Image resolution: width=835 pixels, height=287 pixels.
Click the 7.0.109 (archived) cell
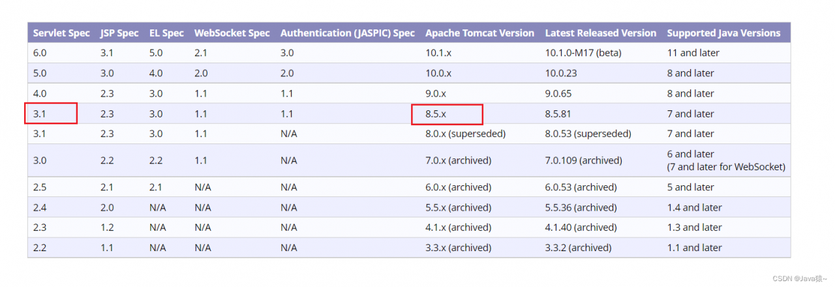pyautogui.click(x=583, y=160)
